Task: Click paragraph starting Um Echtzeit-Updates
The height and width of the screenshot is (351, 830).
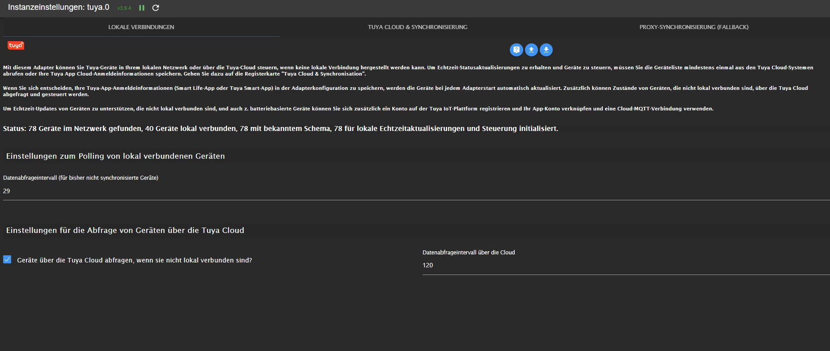Action: tap(358, 109)
